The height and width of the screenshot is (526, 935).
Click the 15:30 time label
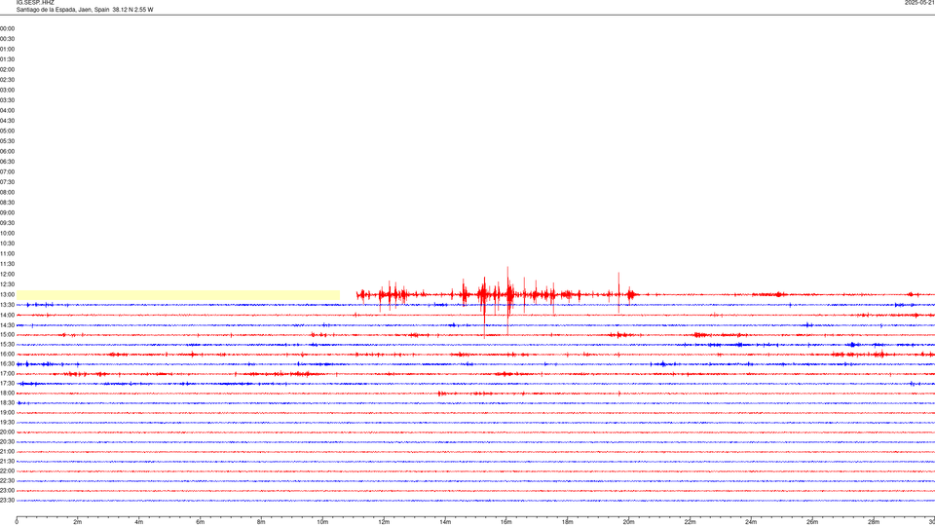(7, 344)
